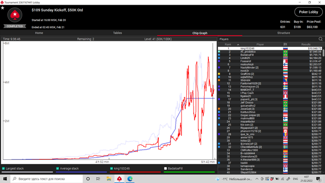Enable BadaloaFill graph line checkbox

pos(165,168)
